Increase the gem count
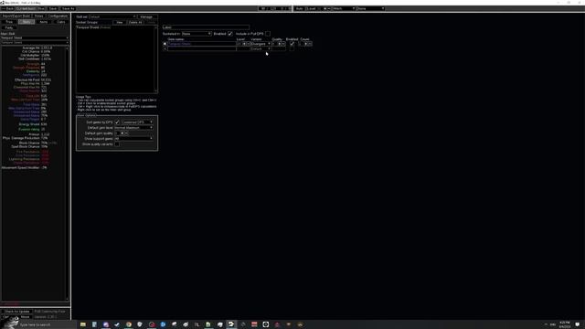 pyautogui.click(x=306, y=44)
